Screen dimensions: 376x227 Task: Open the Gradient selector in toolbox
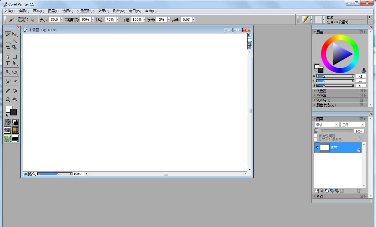15,122
